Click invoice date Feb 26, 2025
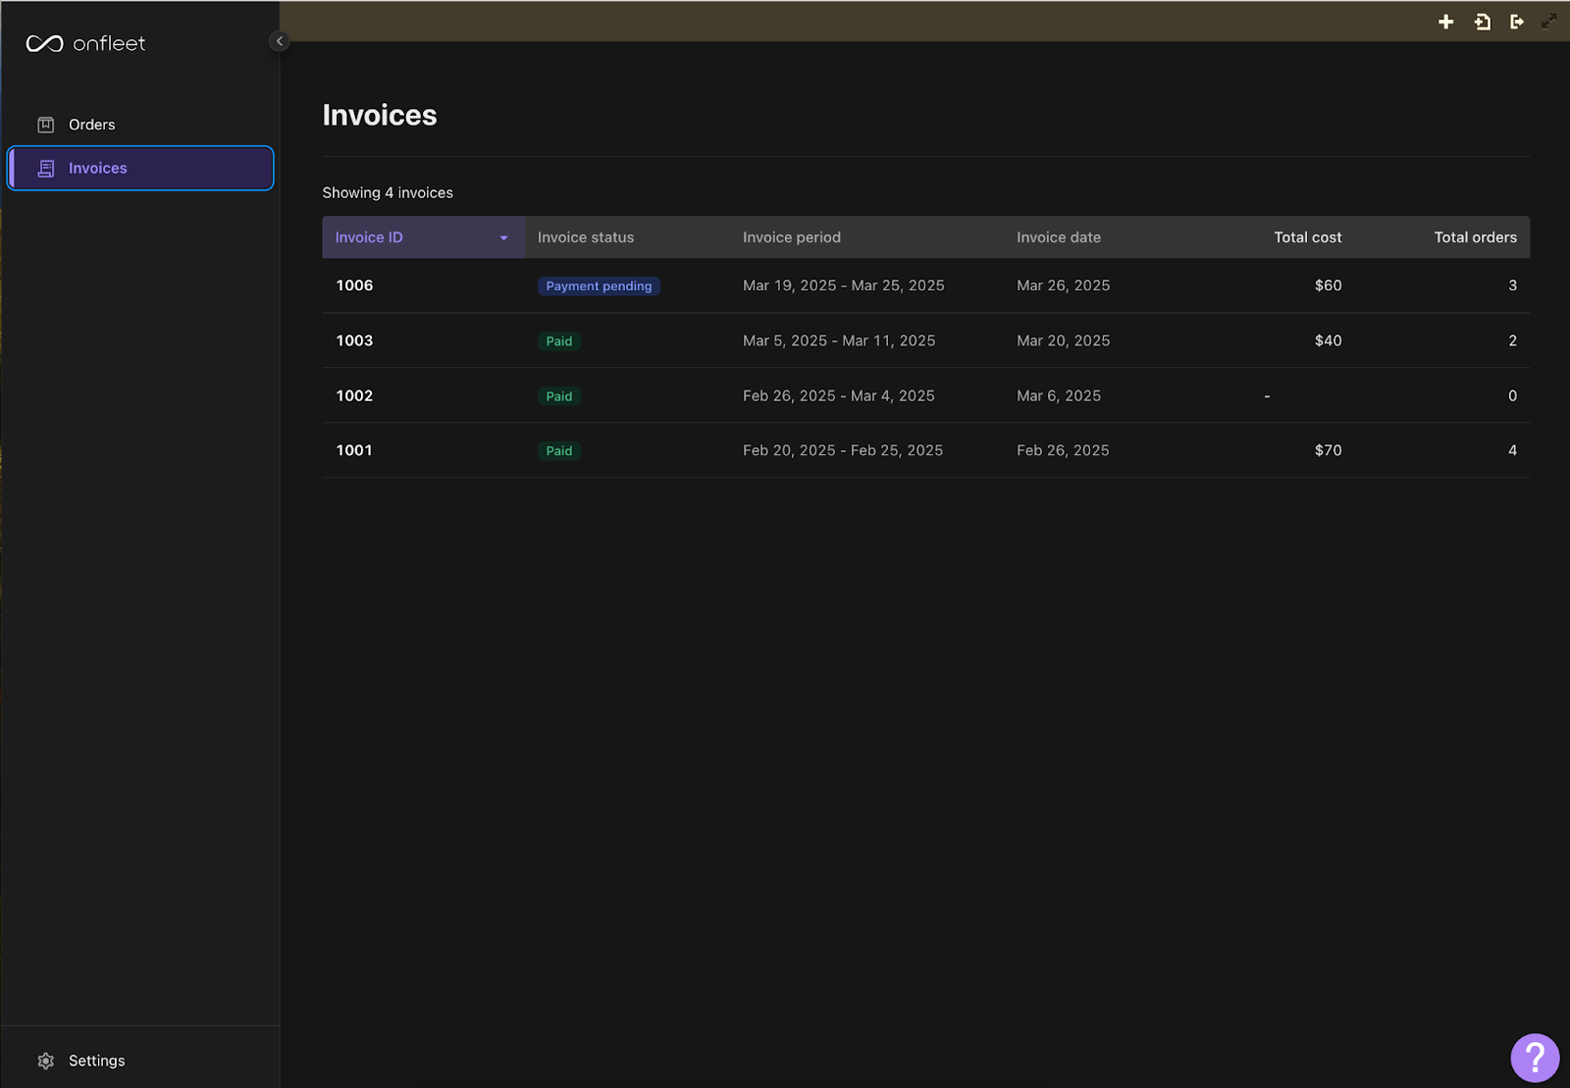This screenshot has width=1570, height=1088. click(1063, 450)
